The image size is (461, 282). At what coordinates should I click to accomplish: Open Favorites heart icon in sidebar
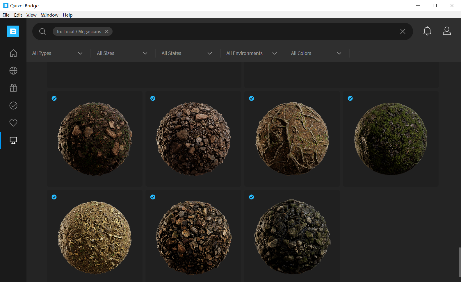13,123
